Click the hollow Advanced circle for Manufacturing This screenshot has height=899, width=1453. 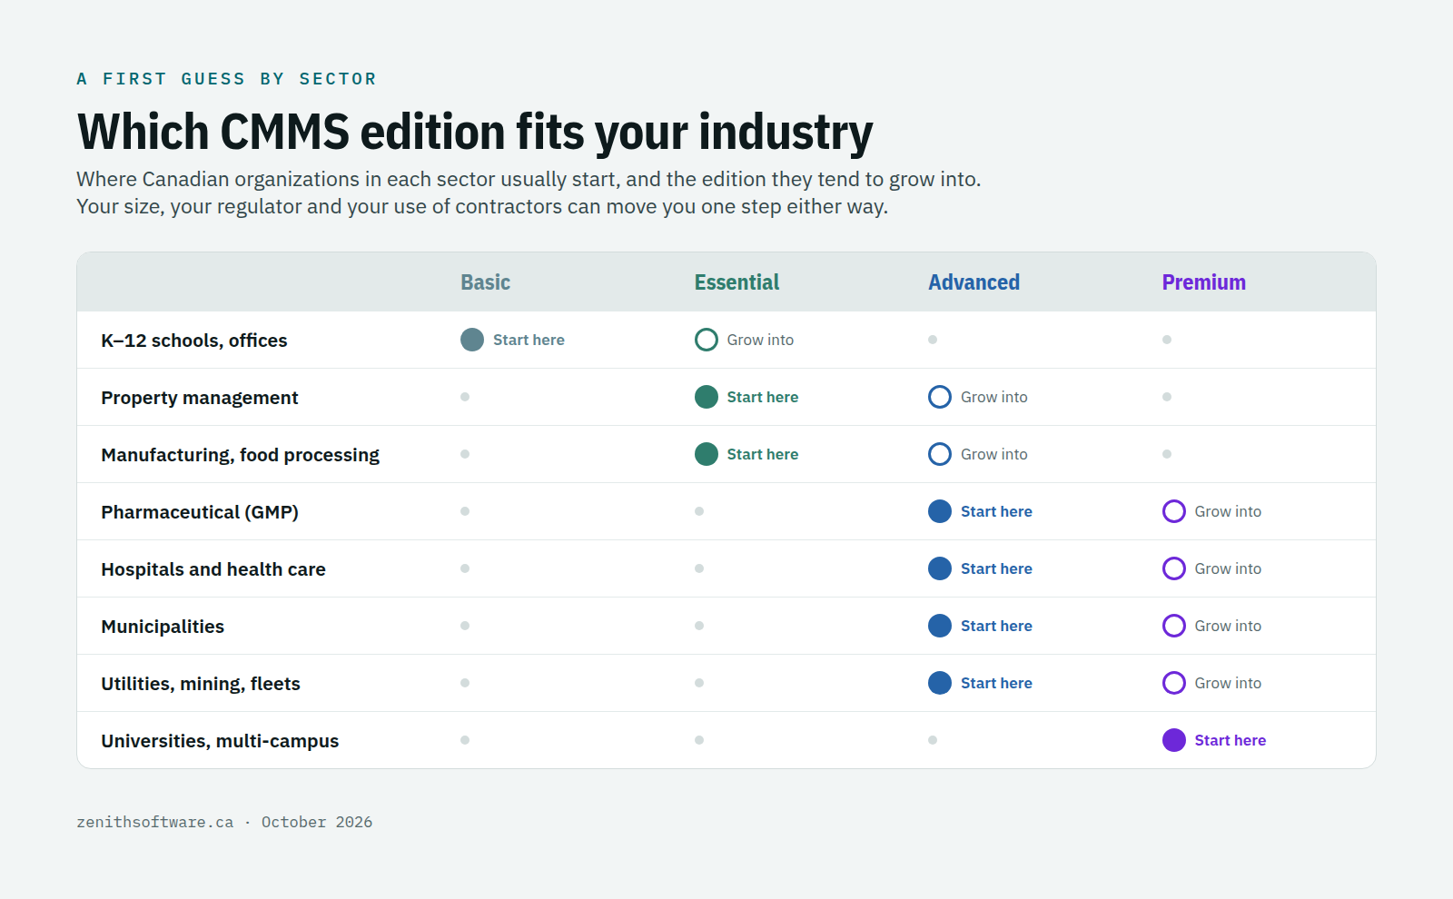click(940, 454)
